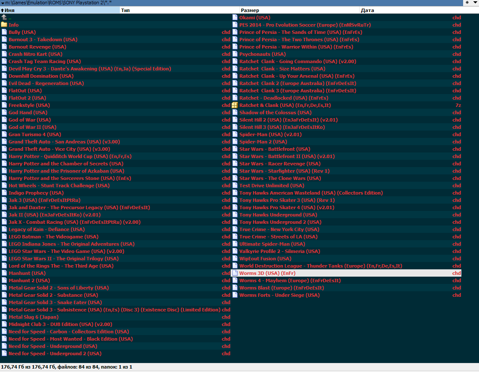
Task: Select World Destruction League - Thunder Tanks
Action: tap(321, 266)
